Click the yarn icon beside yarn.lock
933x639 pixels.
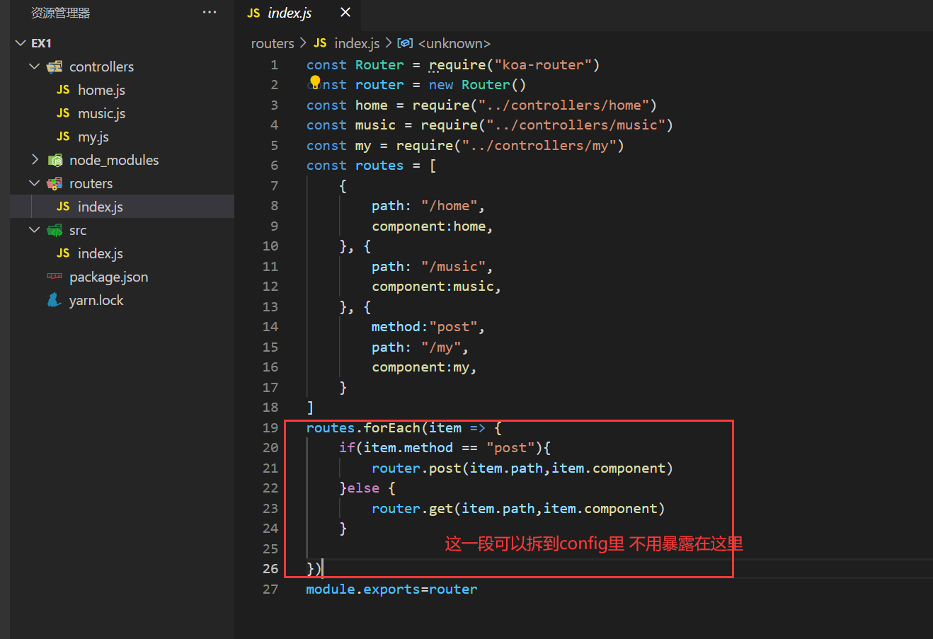pyautogui.click(x=55, y=300)
